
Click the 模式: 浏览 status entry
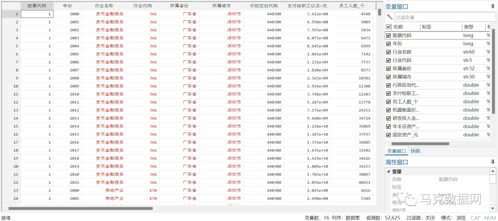(x=454, y=218)
